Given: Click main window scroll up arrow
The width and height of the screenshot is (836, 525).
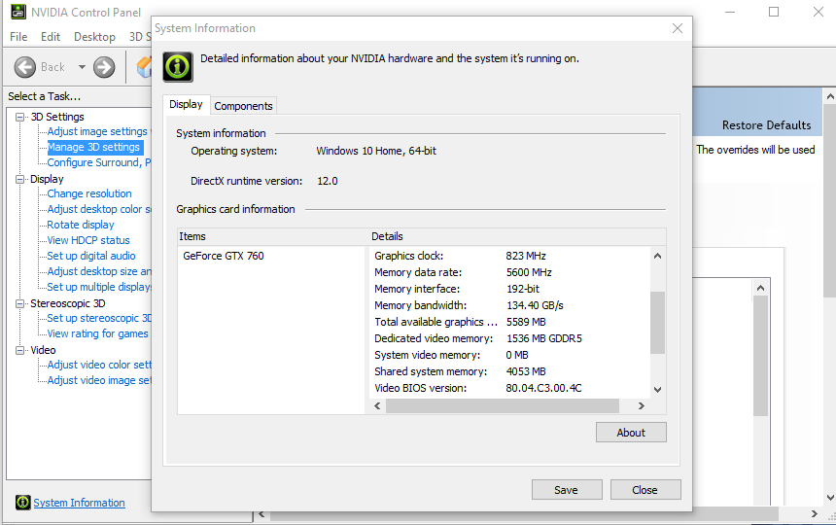Looking at the screenshot, I should coord(830,97).
